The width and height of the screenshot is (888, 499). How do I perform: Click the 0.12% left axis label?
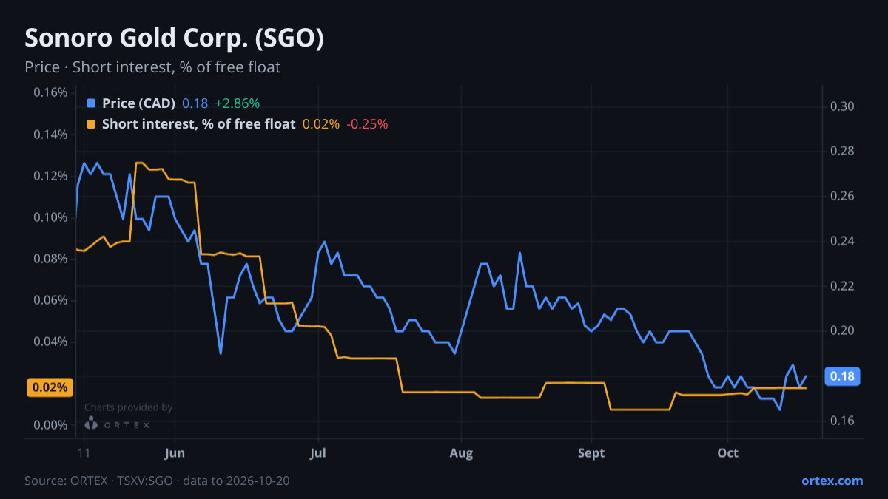(50, 176)
